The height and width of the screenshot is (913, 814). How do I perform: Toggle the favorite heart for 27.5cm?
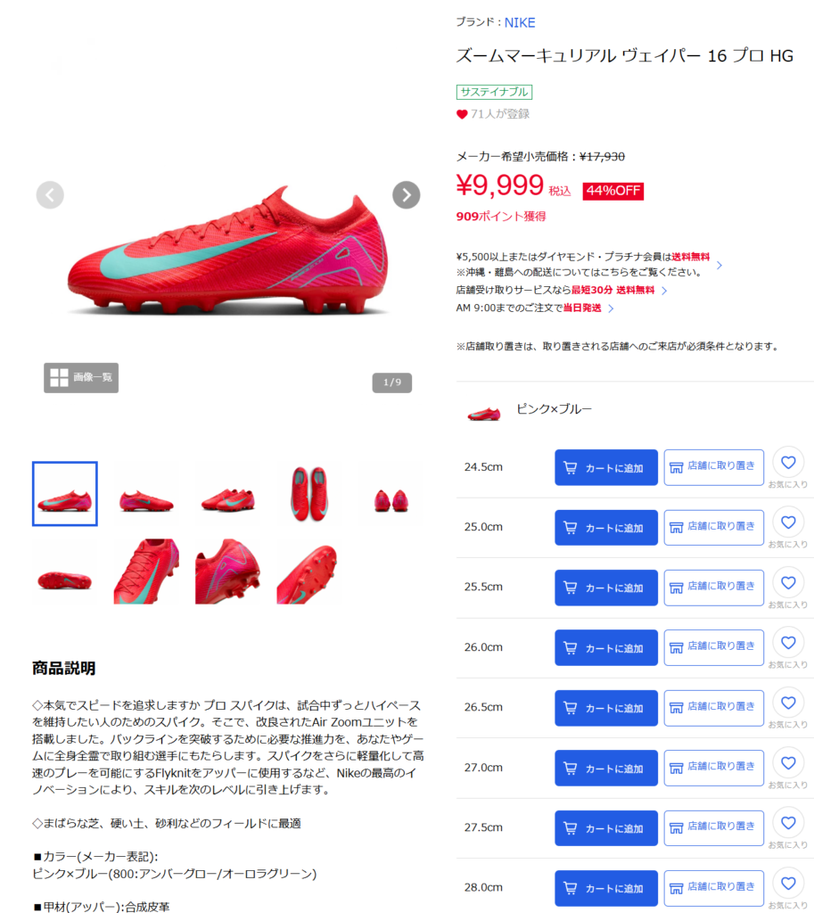(788, 823)
